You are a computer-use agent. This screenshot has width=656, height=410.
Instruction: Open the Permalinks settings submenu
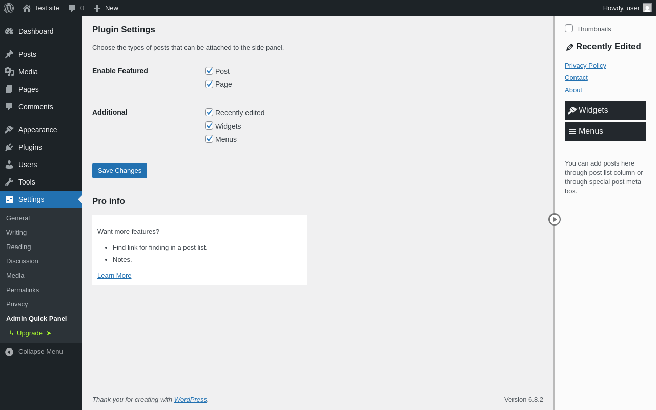(x=41, y=290)
